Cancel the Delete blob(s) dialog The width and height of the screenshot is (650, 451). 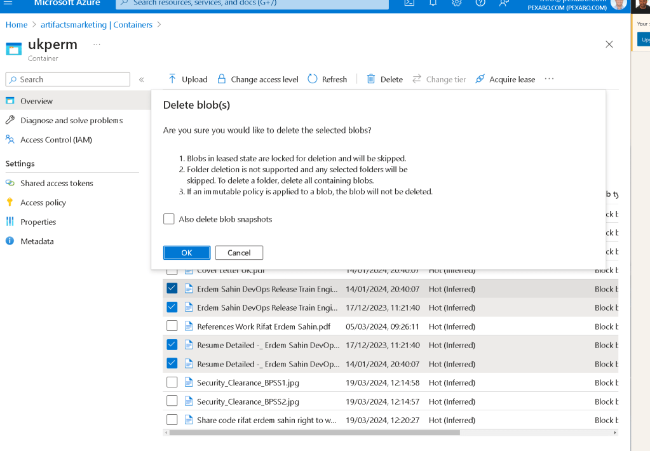pos(239,253)
